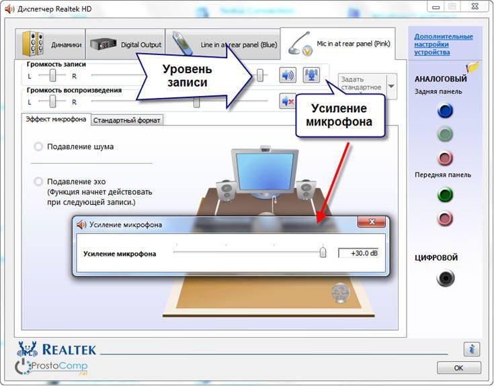Click the pink rear panel jack
494x386 pixels.
click(444, 158)
